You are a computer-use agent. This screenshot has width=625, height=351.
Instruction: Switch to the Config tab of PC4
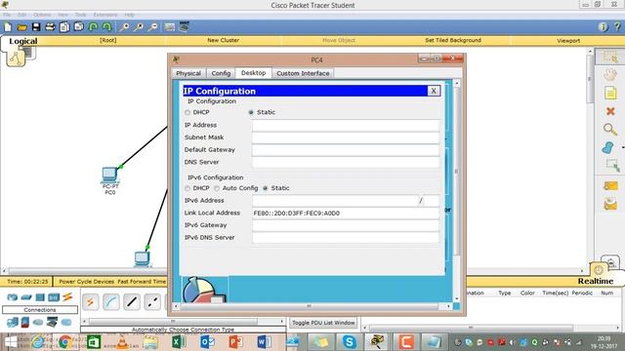click(x=221, y=73)
